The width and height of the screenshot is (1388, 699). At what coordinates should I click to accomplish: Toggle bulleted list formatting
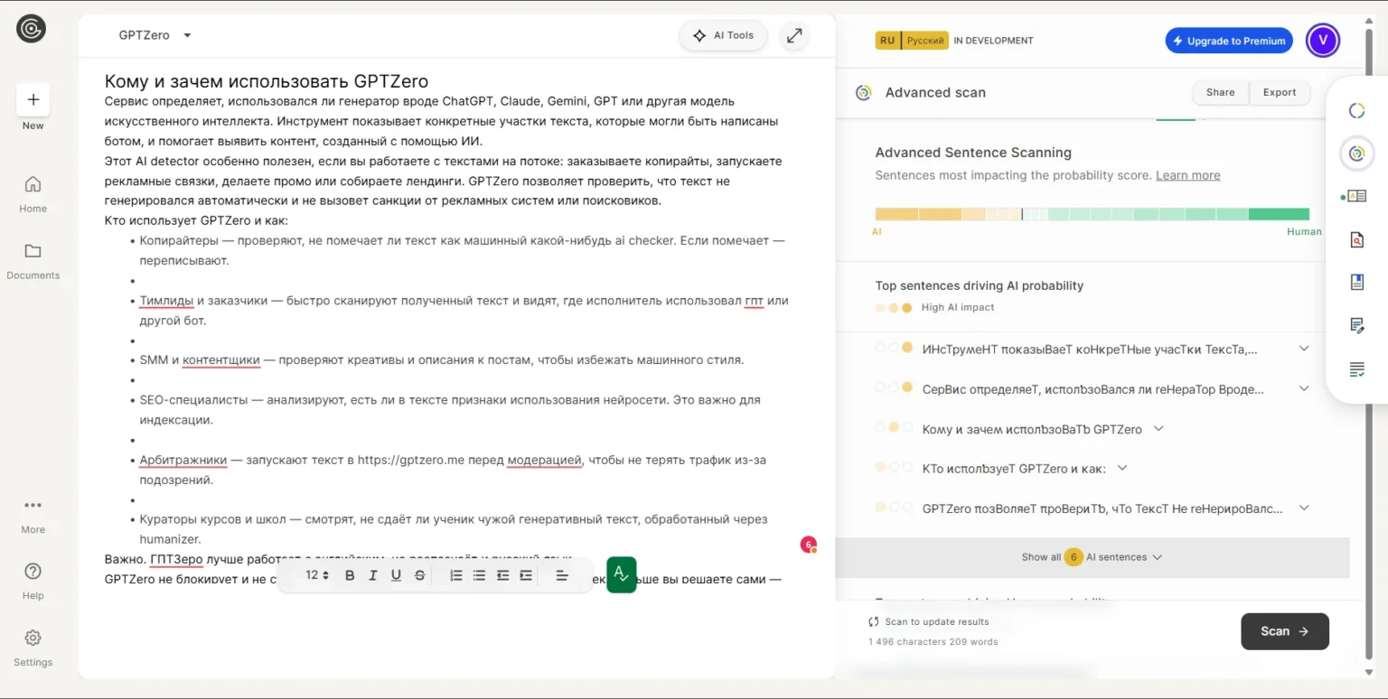click(x=479, y=575)
